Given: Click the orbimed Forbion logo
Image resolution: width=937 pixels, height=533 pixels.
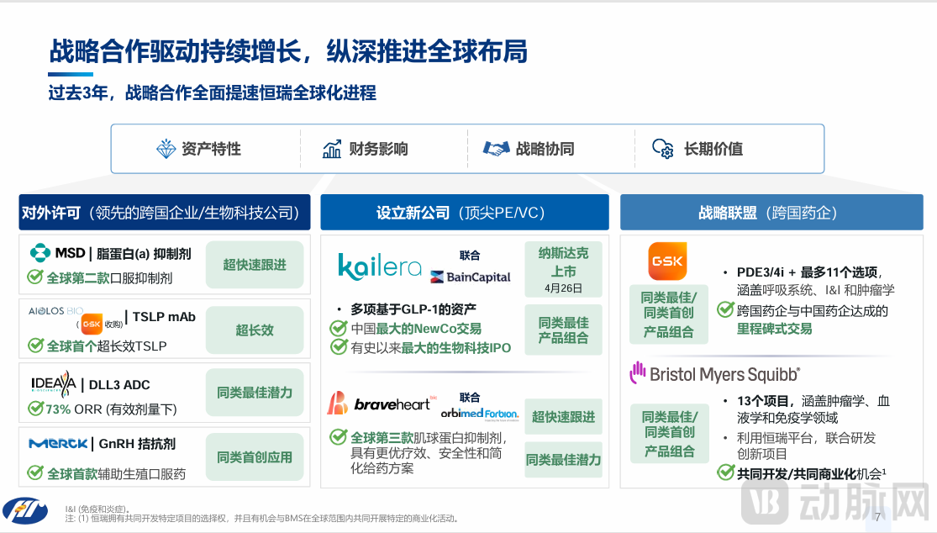Looking at the screenshot, I should 480,414.
